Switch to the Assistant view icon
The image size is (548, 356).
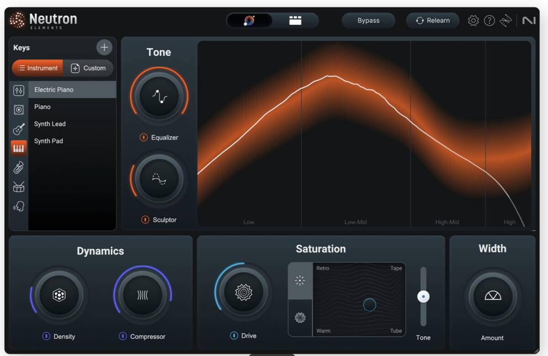coord(249,21)
